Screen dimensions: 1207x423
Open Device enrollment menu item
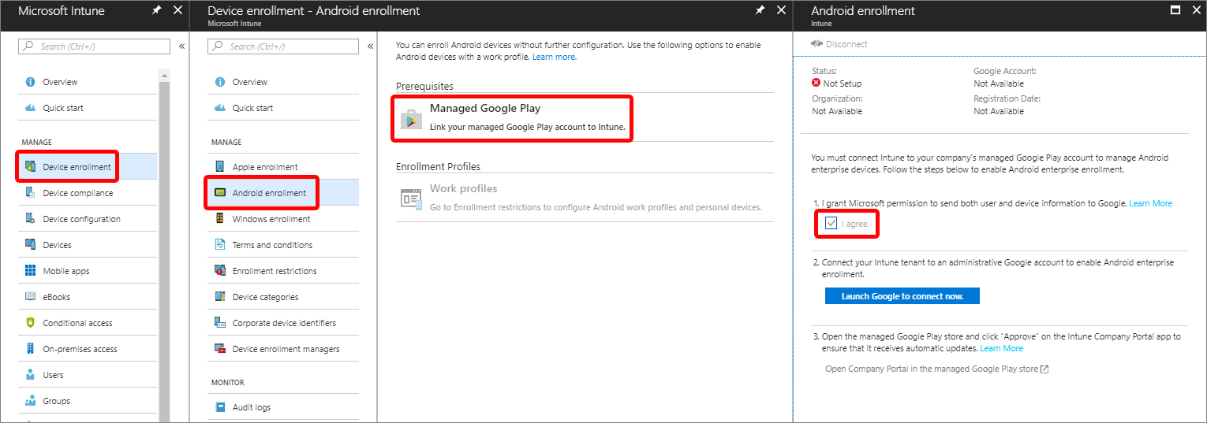pos(87,167)
